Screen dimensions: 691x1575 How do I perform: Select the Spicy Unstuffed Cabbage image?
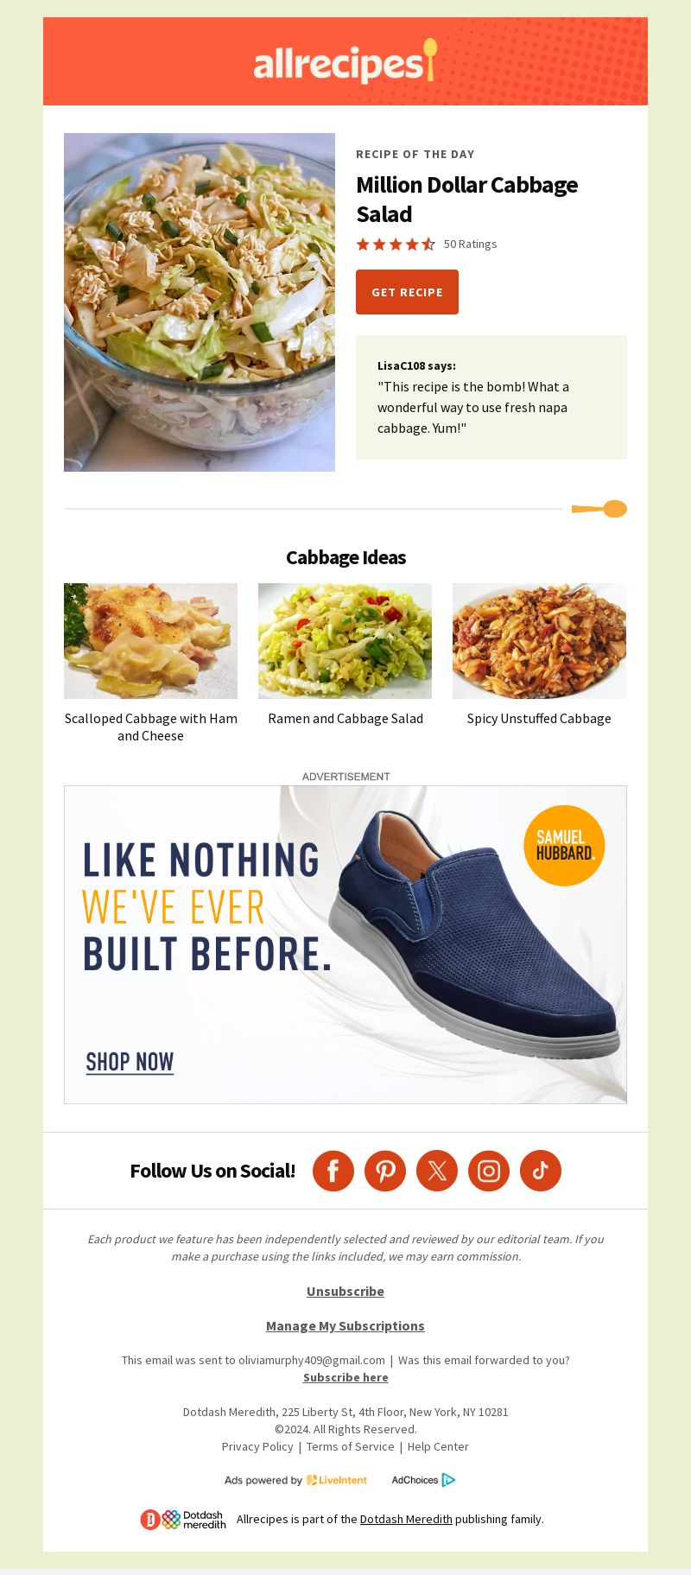pos(539,641)
